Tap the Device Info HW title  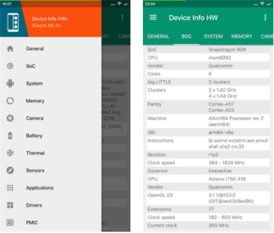(x=193, y=18)
